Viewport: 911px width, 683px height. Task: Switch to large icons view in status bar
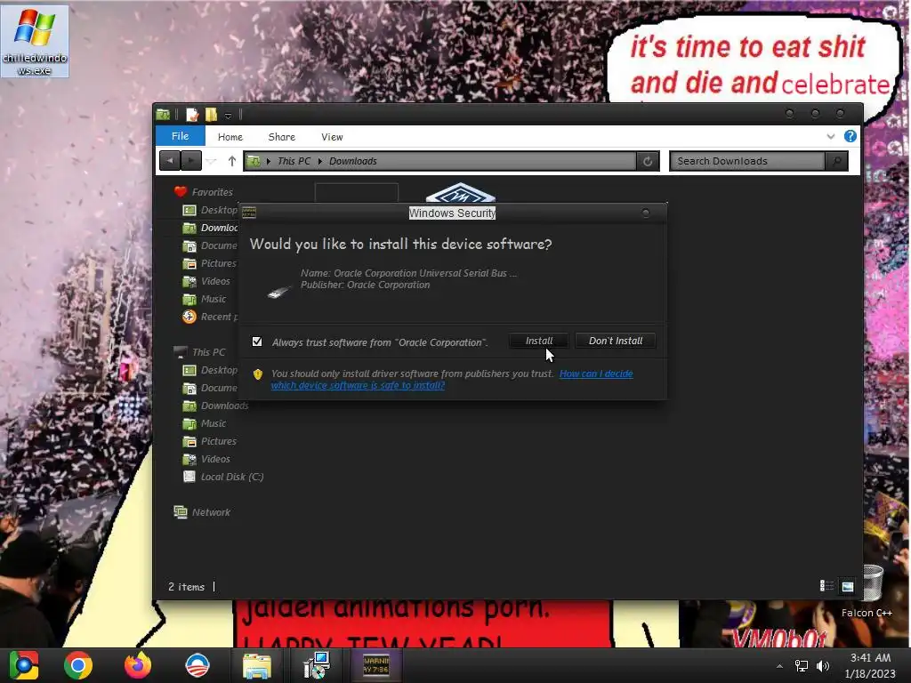848,586
